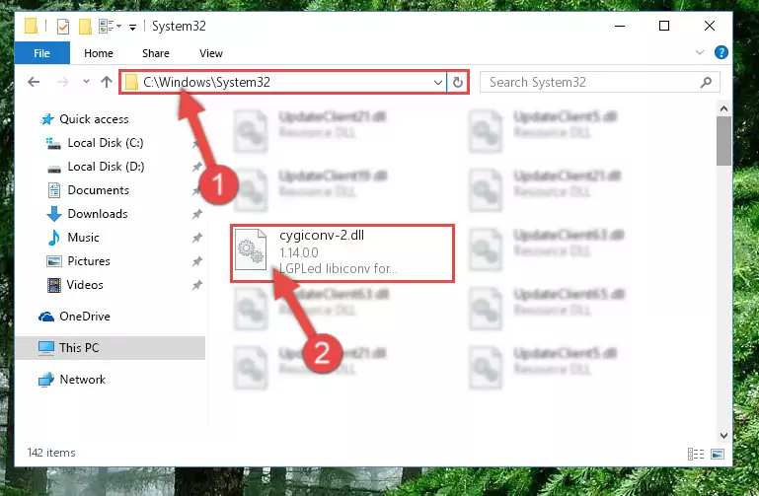The width and height of the screenshot is (759, 496).
Task: Open the view layout icon in title bar
Action: (107, 26)
